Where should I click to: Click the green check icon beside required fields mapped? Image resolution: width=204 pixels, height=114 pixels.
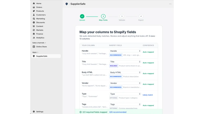(81, 112)
